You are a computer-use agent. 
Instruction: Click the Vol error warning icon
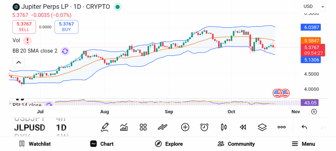28,40
